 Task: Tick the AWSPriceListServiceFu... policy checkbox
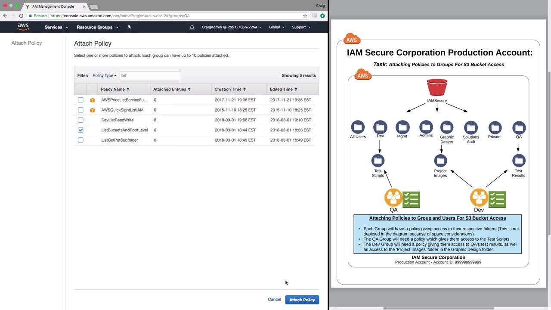point(80,100)
